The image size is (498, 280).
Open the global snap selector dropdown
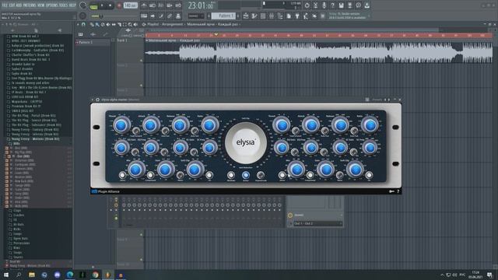click(196, 16)
